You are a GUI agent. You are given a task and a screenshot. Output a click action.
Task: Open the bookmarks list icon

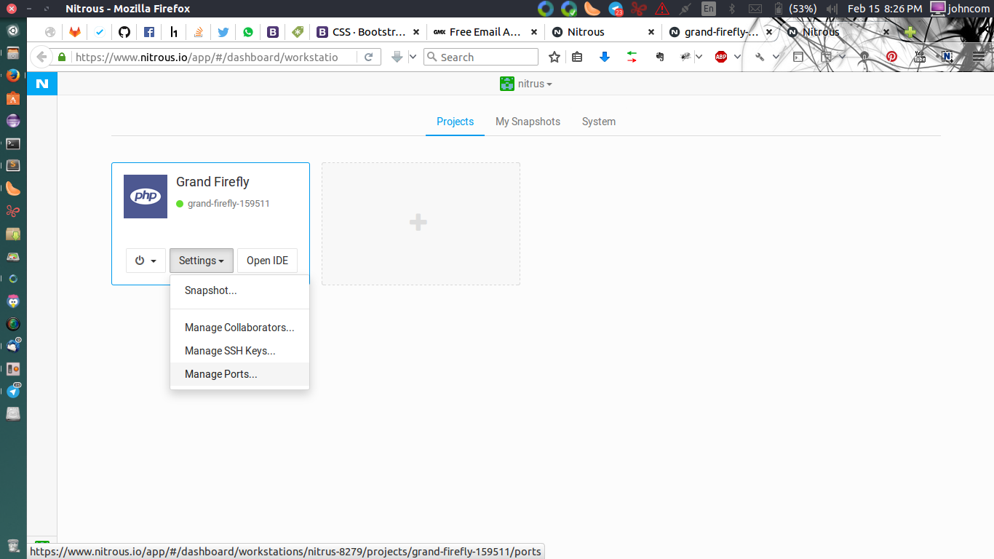pyautogui.click(x=577, y=57)
